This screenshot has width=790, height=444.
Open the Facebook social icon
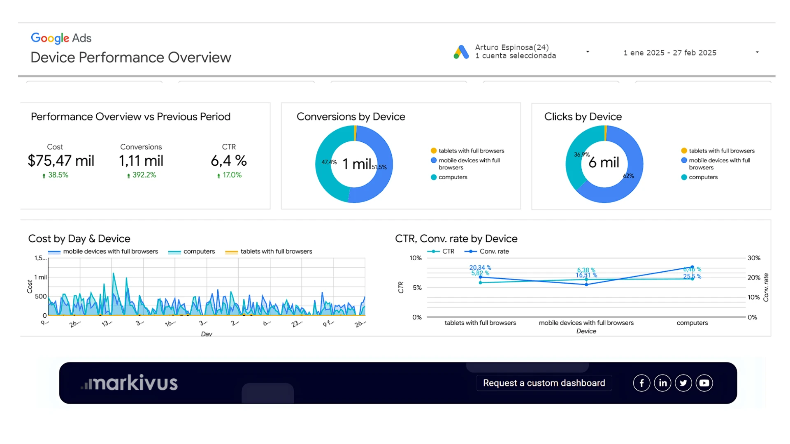coord(641,383)
